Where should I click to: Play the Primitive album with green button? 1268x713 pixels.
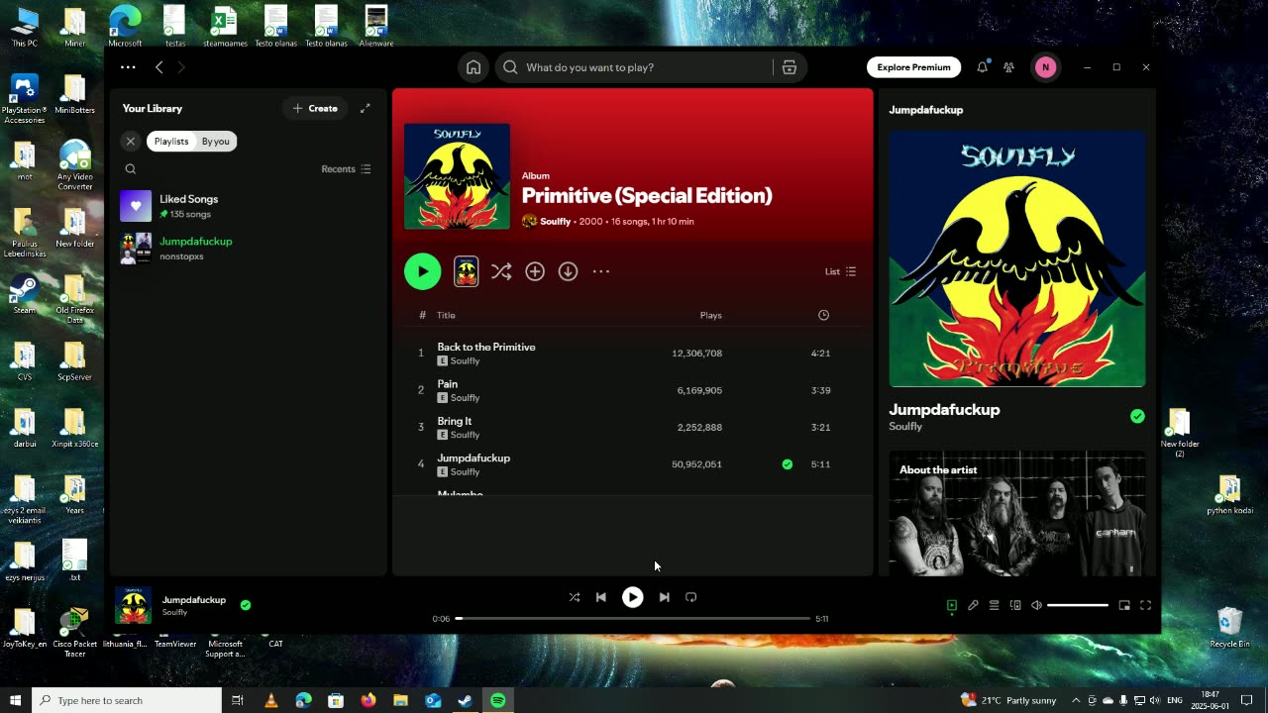pyautogui.click(x=423, y=271)
